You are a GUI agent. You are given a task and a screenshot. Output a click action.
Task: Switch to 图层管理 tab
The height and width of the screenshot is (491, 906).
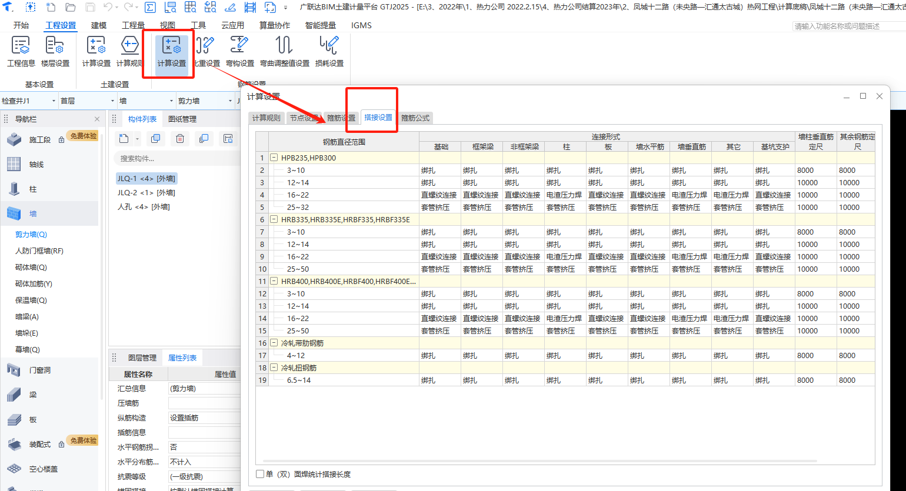(142, 358)
